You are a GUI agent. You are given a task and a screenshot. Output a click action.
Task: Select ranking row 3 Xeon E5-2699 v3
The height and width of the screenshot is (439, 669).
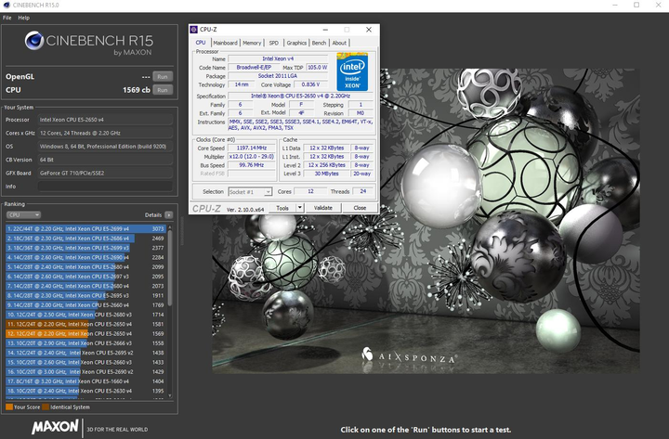coord(85,248)
